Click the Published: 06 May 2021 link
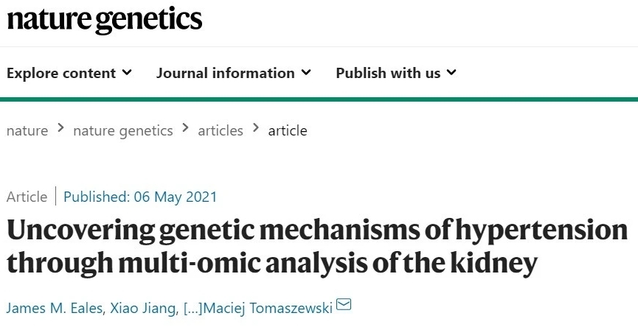 pyautogui.click(x=140, y=197)
